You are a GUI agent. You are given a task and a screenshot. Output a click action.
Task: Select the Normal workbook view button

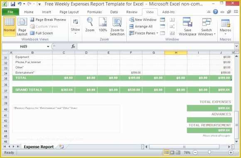(x=10, y=26)
